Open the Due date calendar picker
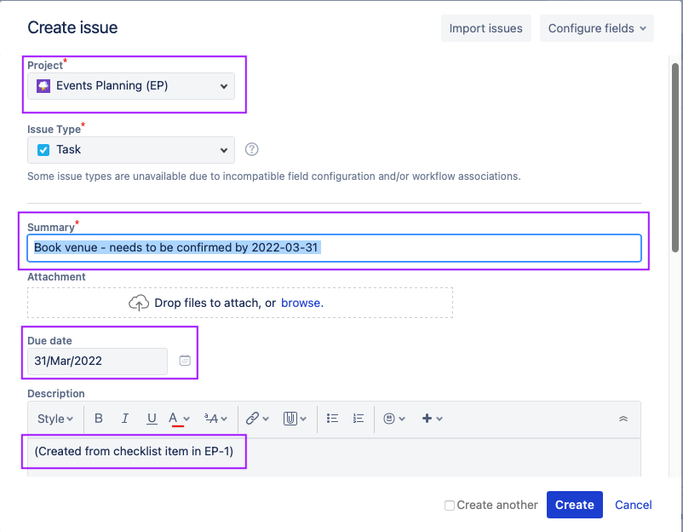683x532 pixels. [185, 361]
